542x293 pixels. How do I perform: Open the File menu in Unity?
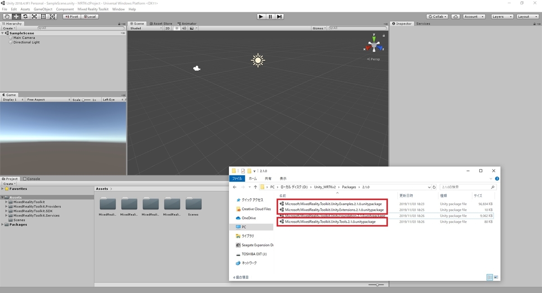(x=5, y=9)
